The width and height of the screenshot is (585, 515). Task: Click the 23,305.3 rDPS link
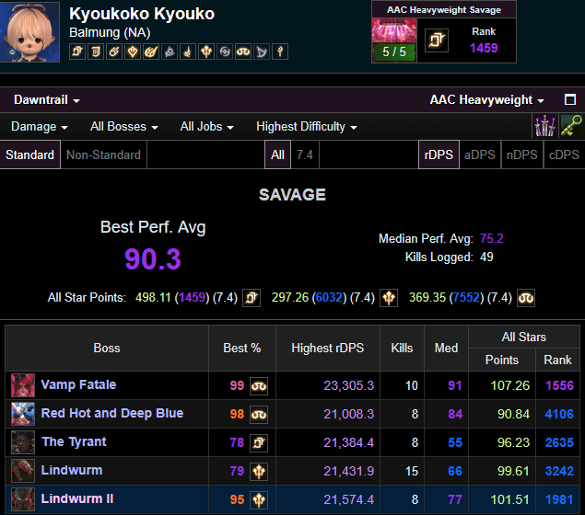[x=348, y=385]
